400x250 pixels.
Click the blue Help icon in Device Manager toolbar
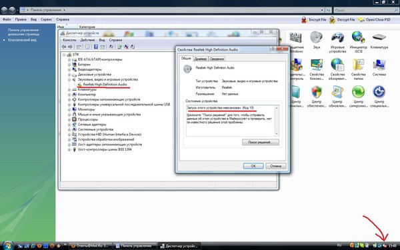(x=96, y=47)
